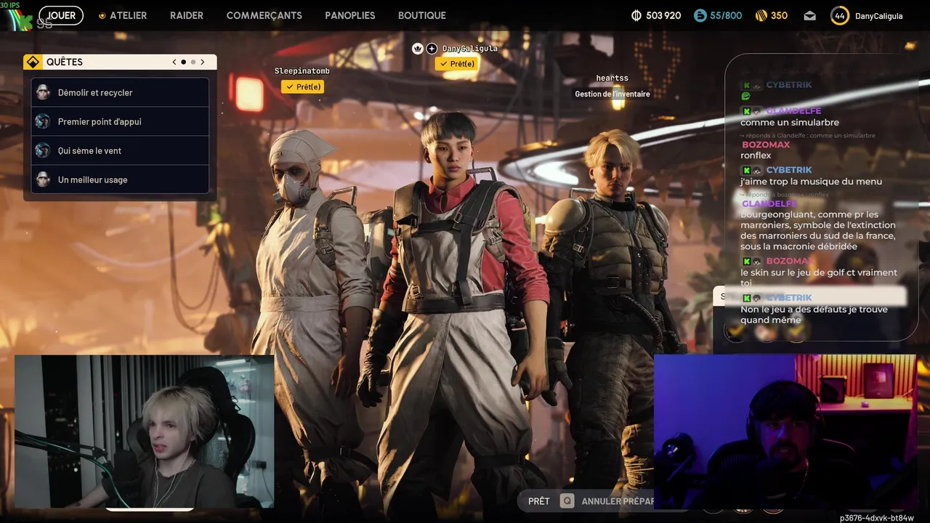Click BOZOMAX username above 'ronflex'
The height and width of the screenshot is (523, 930).
[x=766, y=145]
